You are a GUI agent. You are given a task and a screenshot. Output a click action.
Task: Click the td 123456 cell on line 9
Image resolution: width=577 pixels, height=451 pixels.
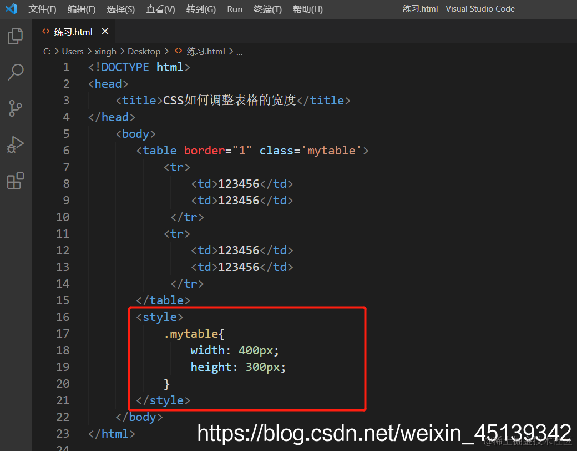click(242, 200)
